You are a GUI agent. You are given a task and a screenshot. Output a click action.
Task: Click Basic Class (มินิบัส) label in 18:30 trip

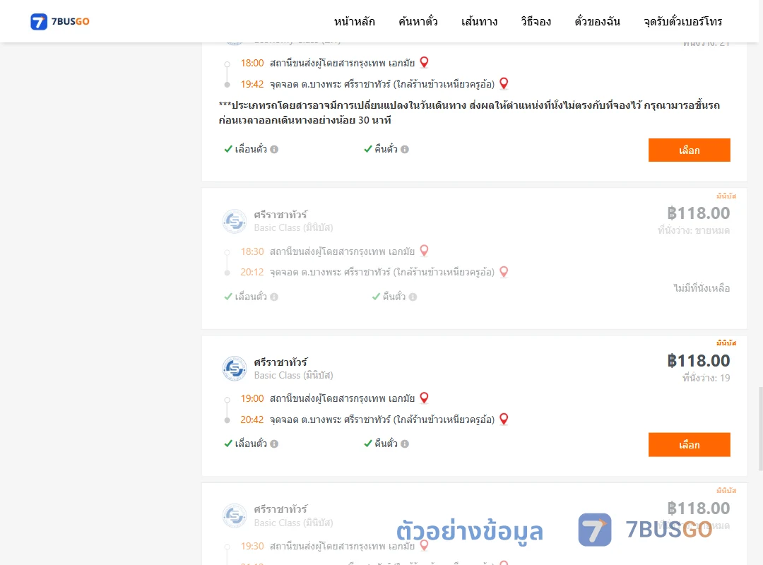tap(293, 227)
